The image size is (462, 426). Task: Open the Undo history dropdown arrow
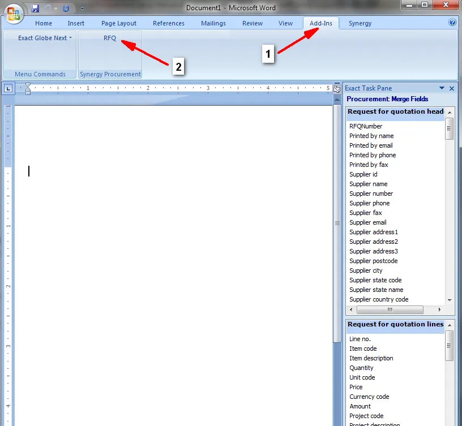click(55, 8)
